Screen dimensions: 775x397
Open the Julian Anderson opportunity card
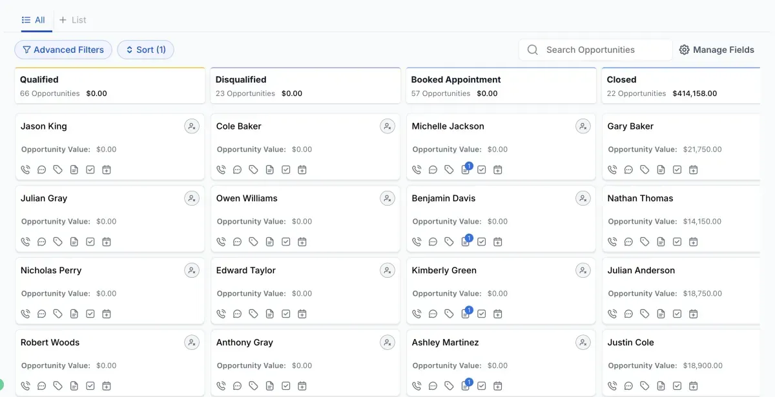tap(641, 271)
